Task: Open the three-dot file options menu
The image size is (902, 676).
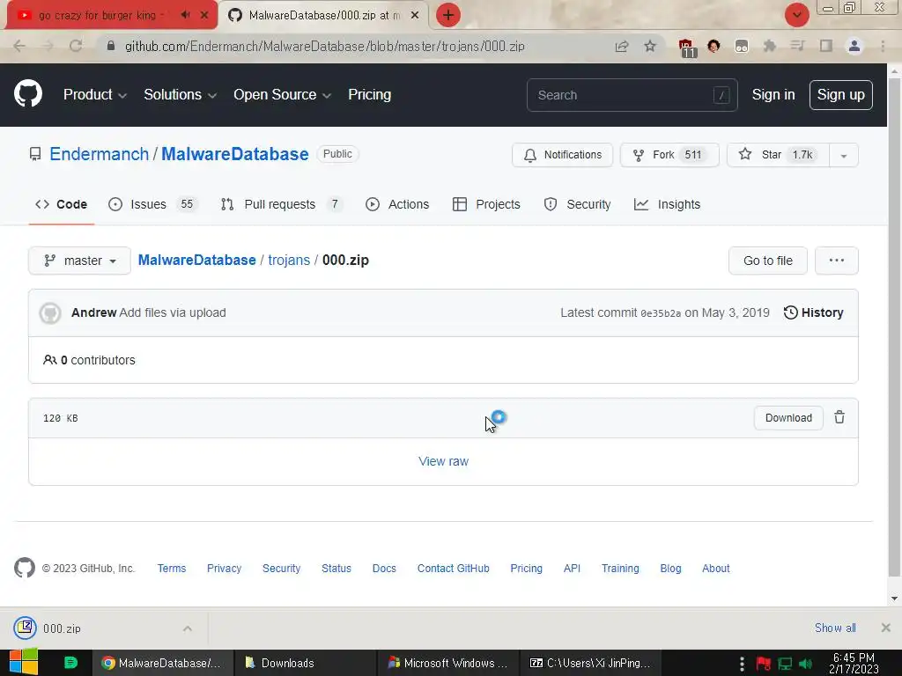Action: pos(837,261)
